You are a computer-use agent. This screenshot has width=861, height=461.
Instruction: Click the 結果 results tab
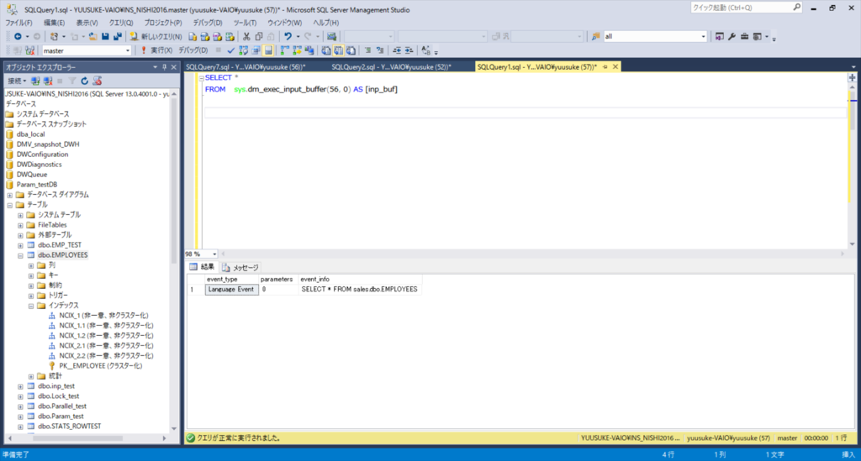(202, 267)
